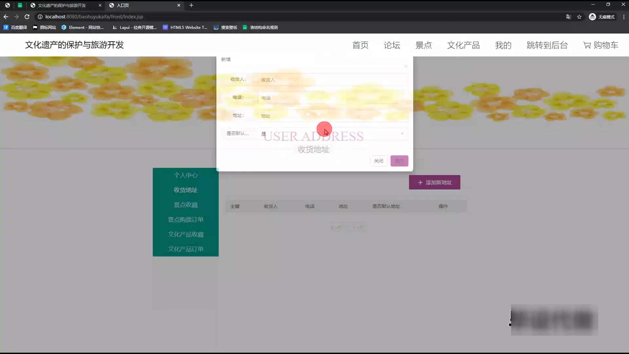Open the 表结构命名规则 bookmark
Viewport: 629px width, 354px height.
(260, 28)
